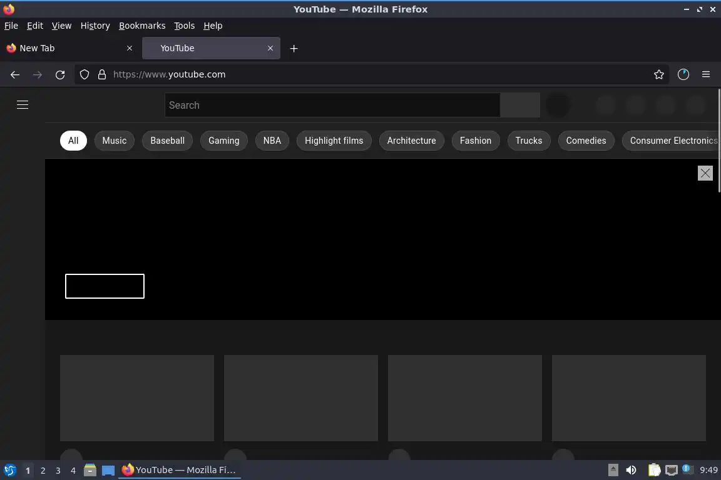
Task: Select the Consumer Electronics chip
Action: pyautogui.click(x=671, y=141)
